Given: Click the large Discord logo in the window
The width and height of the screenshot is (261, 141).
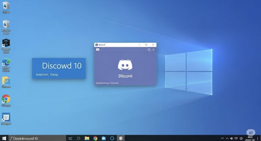Looking at the screenshot, I should click(125, 65).
